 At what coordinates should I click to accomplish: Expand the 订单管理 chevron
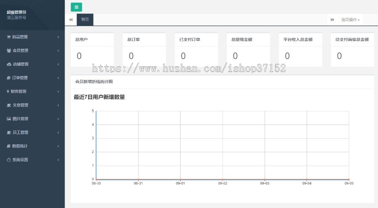pyautogui.click(x=58, y=78)
